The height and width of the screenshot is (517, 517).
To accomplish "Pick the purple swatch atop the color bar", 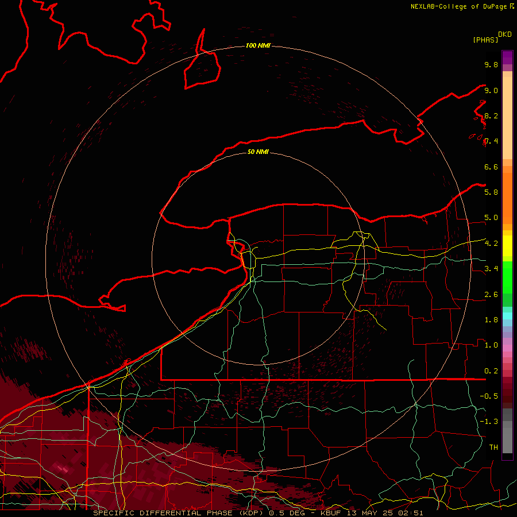I will tap(507, 57).
